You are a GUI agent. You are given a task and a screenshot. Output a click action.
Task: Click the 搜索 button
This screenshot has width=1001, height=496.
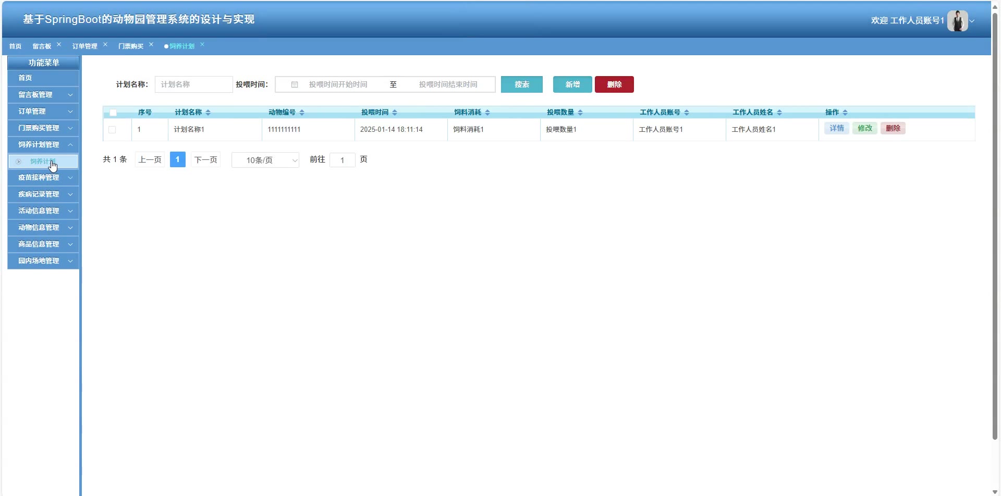click(x=522, y=84)
